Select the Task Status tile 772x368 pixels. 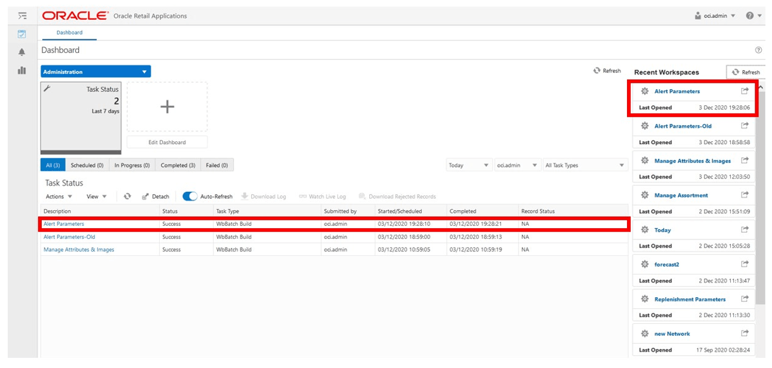pyautogui.click(x=81, y=118)
